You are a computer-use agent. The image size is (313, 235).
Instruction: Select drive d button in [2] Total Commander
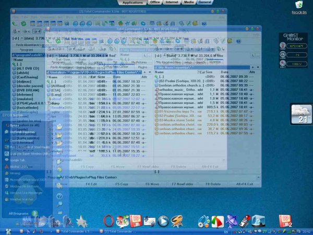click(37, 31)
